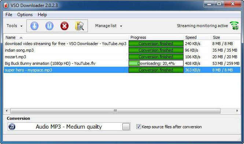The width and height of the screenshot is (244, 144).
Task: Click the horizontal scrollbar right arrow
Action: 237,111
